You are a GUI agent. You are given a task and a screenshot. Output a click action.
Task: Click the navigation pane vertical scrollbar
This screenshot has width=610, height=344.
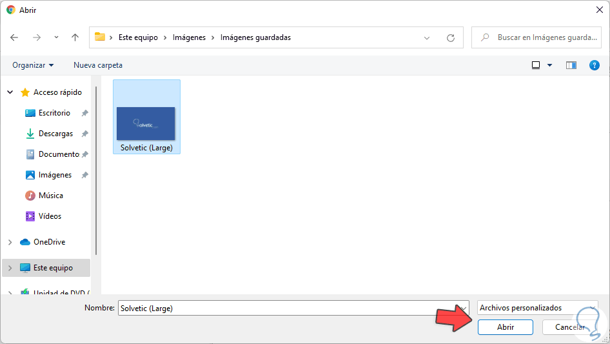(96, 170)
